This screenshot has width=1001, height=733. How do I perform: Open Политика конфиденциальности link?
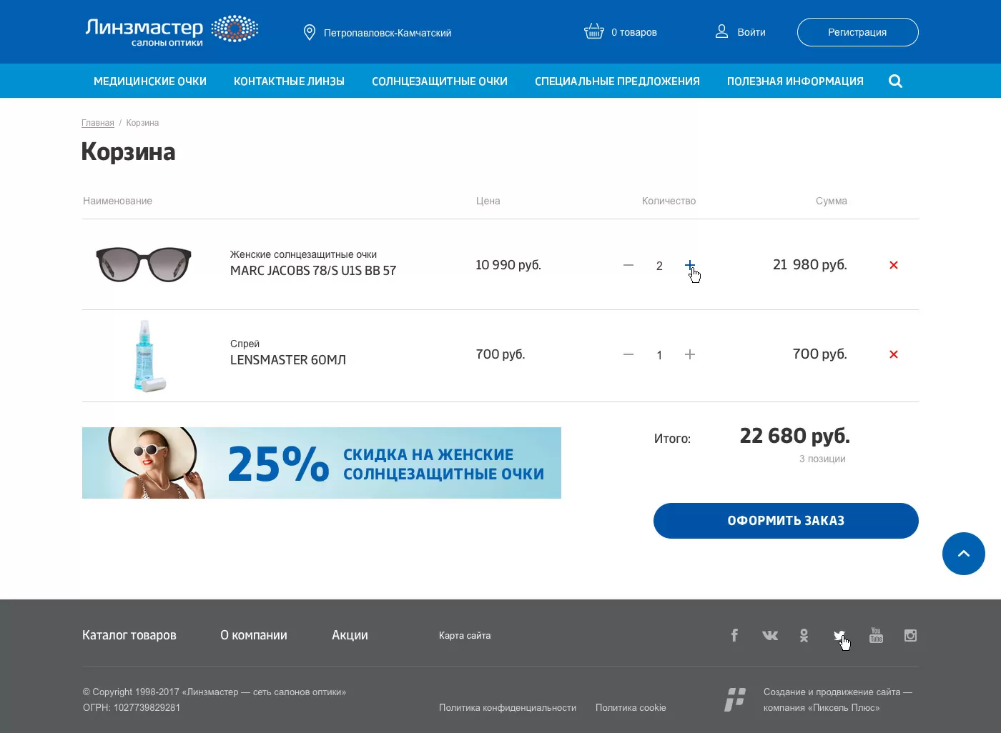tap(508, 708)
